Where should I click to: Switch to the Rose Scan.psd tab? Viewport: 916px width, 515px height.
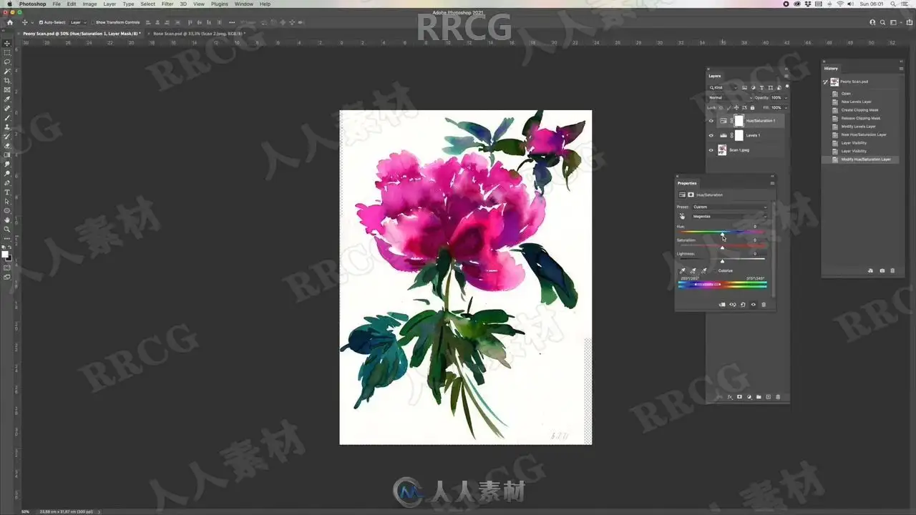[198, 34]
